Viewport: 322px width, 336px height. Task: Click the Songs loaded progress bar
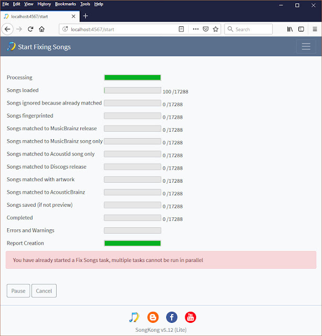133,90
